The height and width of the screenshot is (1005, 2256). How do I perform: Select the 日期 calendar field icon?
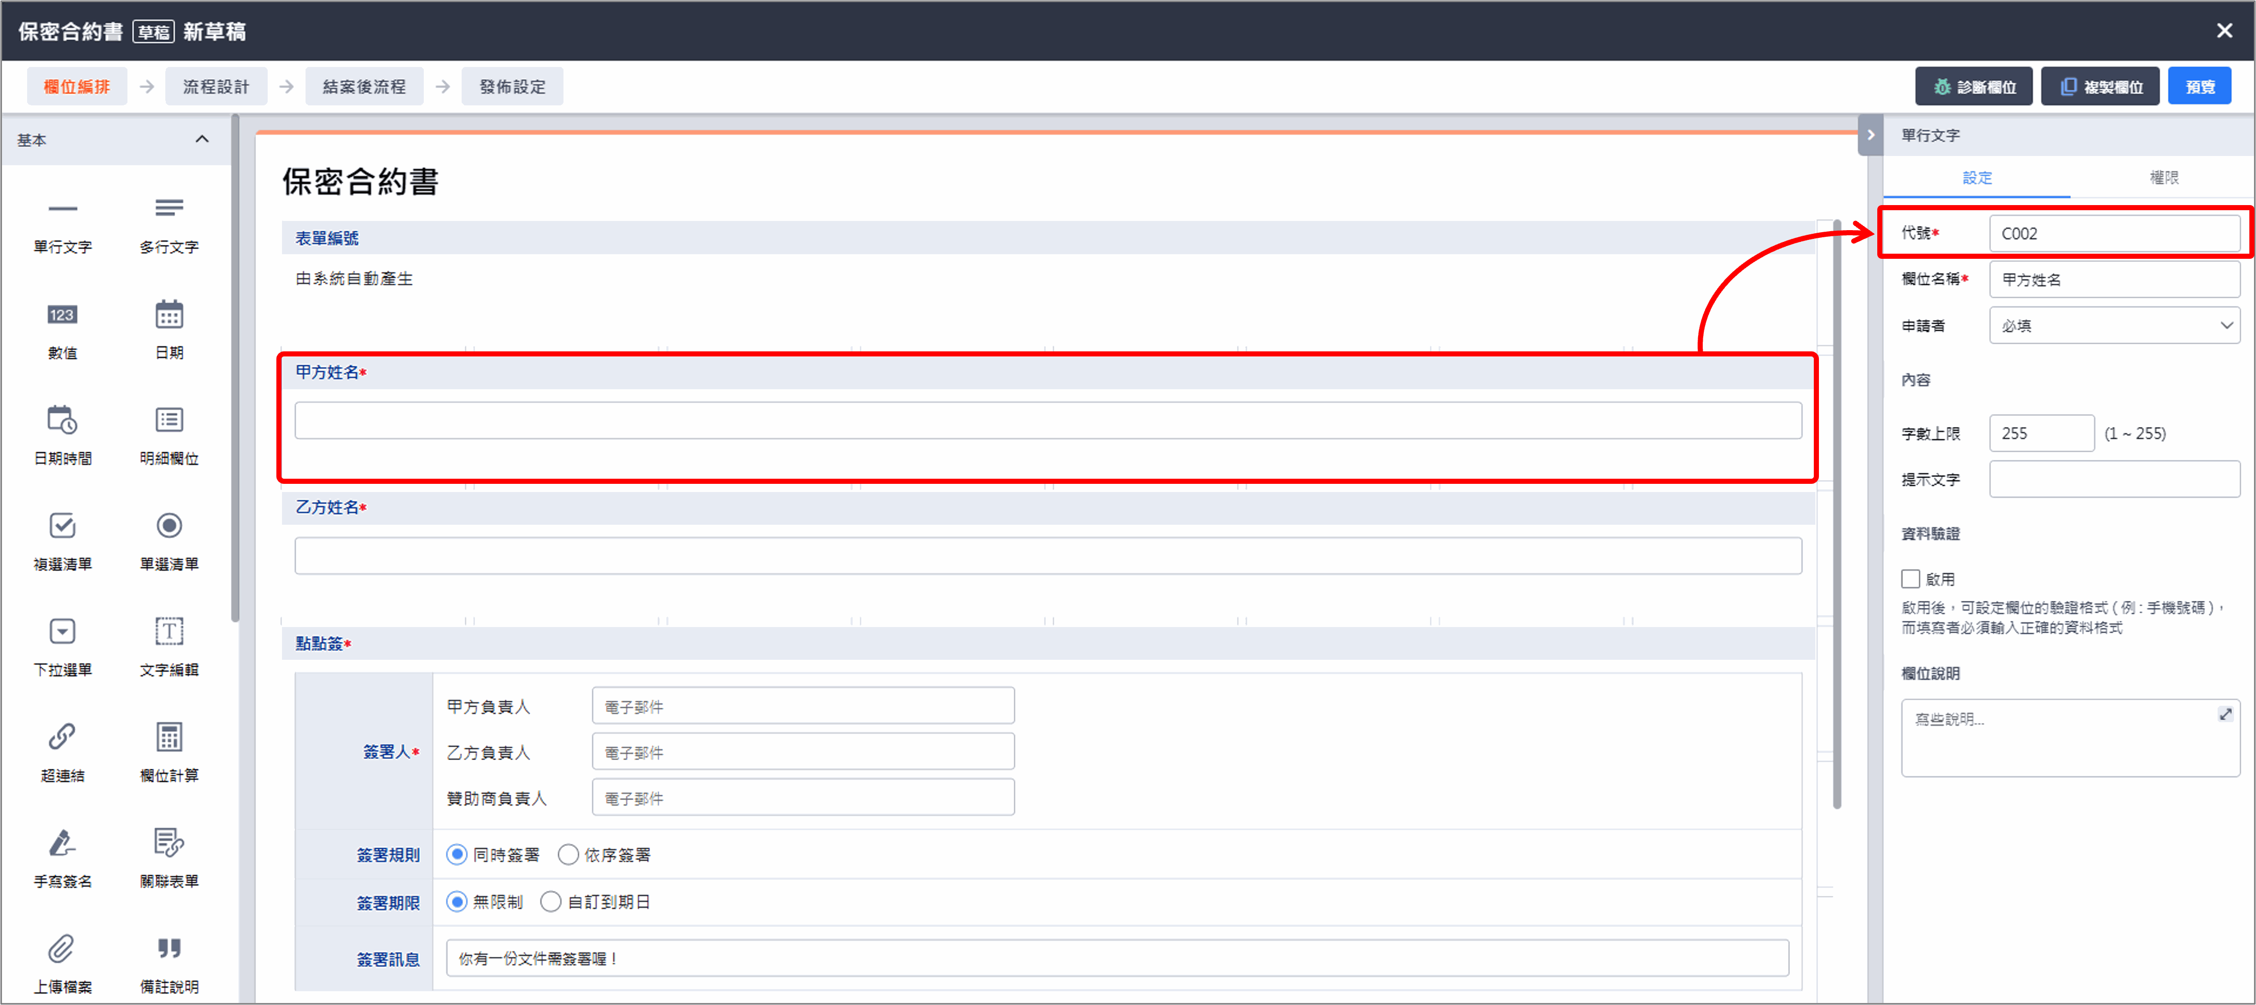click(x=169, y=314)
